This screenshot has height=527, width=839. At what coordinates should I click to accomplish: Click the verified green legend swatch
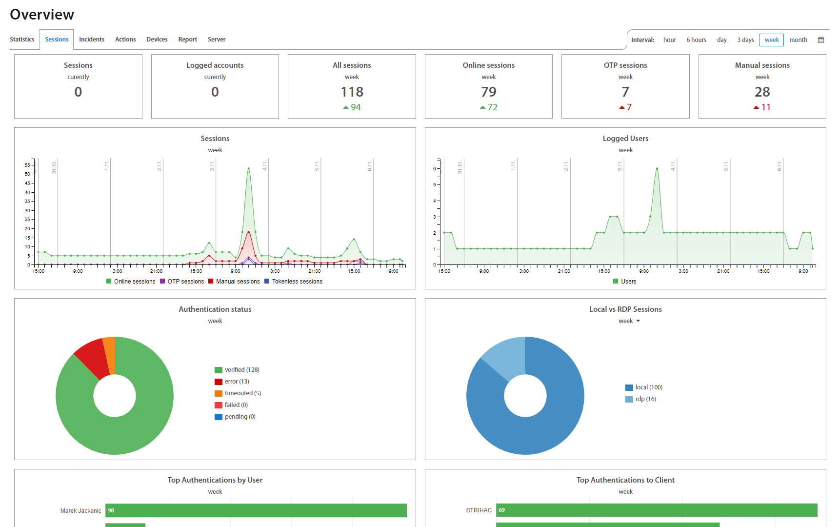click(219, 370)
